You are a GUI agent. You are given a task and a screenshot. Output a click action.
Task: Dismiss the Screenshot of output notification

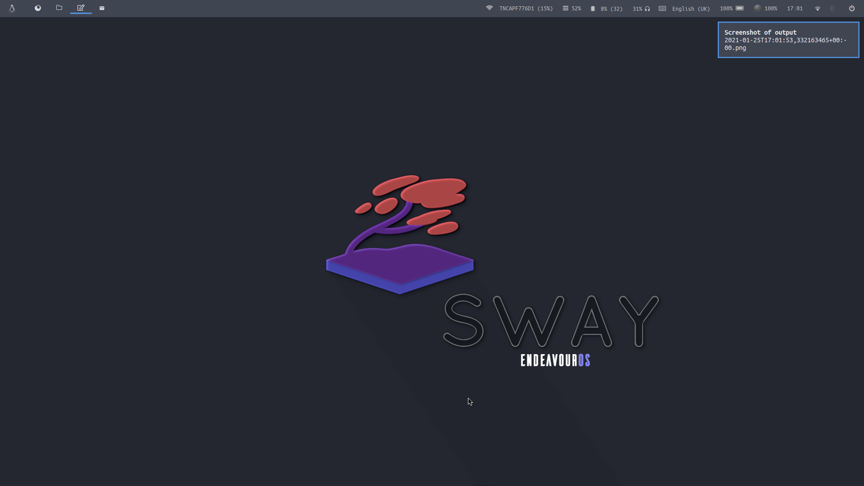[788, 40]
